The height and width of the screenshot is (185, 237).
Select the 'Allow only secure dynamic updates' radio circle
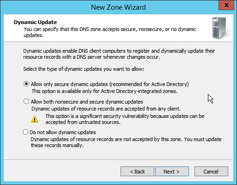(26, 84)
